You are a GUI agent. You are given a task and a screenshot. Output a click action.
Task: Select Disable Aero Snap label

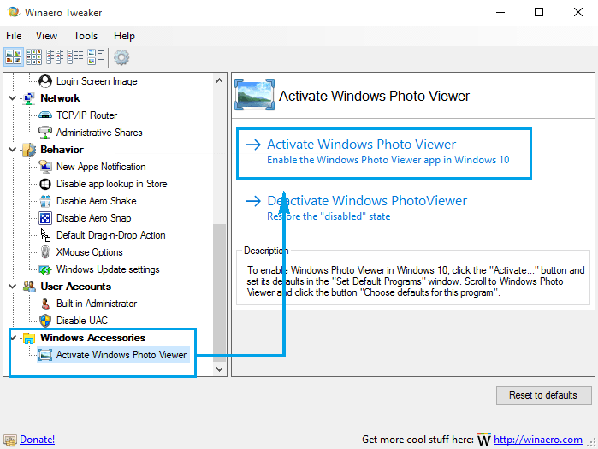pyautogui.click(x=94, y=218)
